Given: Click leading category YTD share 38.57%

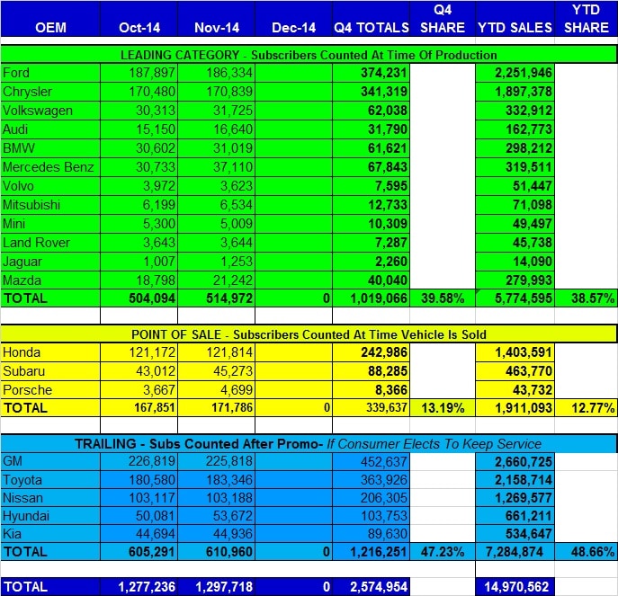Looking at the screenshot, I should pyautogui.click(x=587, y=298).
